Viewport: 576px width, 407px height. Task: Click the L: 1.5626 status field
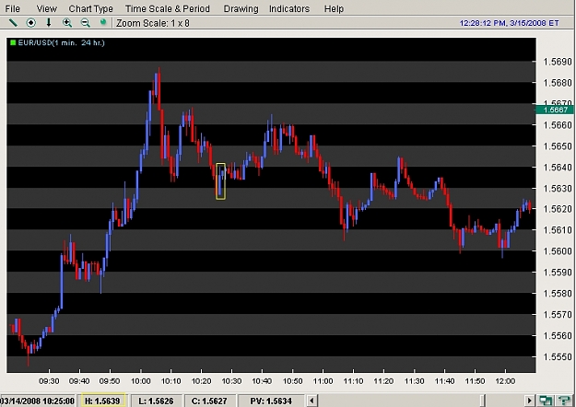click(x=156, y=401)
